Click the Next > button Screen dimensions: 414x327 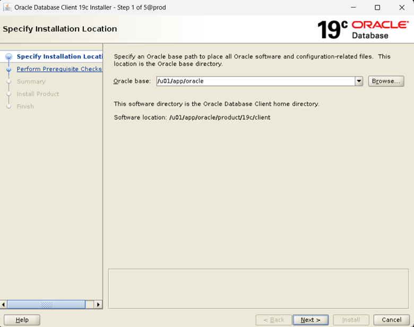(x=310, y=320)
